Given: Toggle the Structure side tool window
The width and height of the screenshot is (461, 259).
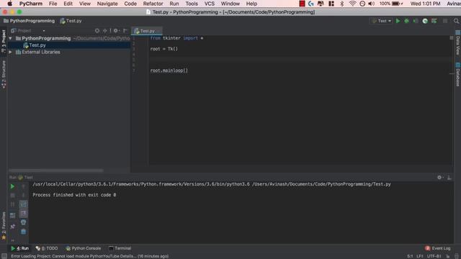Looking at the screenshot, I should pyautogui.click(x=4, y=75).
